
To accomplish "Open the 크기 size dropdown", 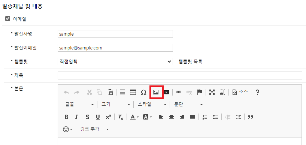I will click(x=115, y=105).
